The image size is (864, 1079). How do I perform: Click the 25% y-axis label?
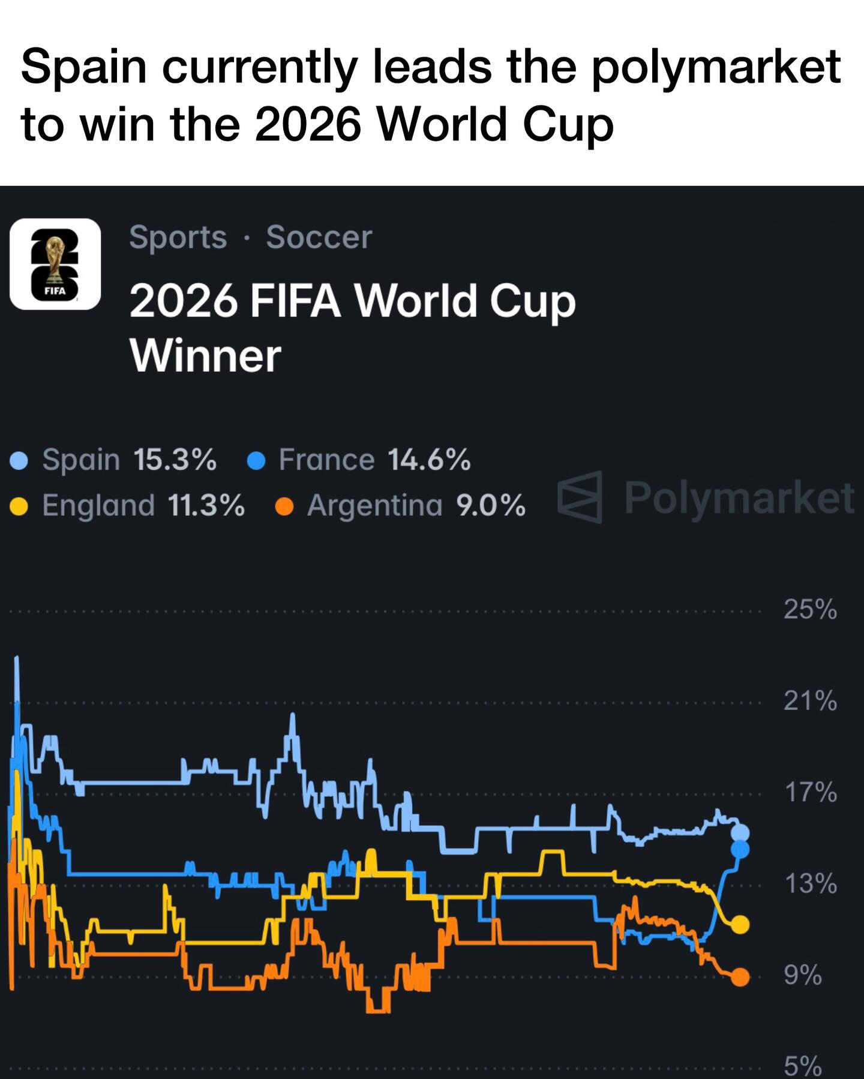810,610
